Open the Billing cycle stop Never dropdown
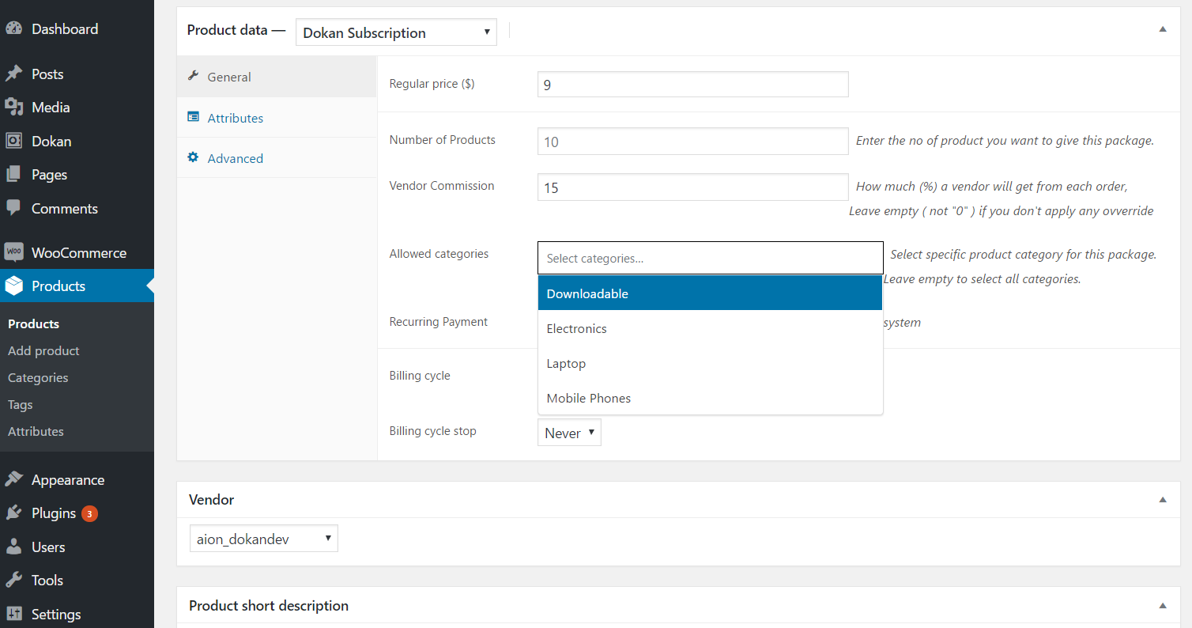 point(569,433)
